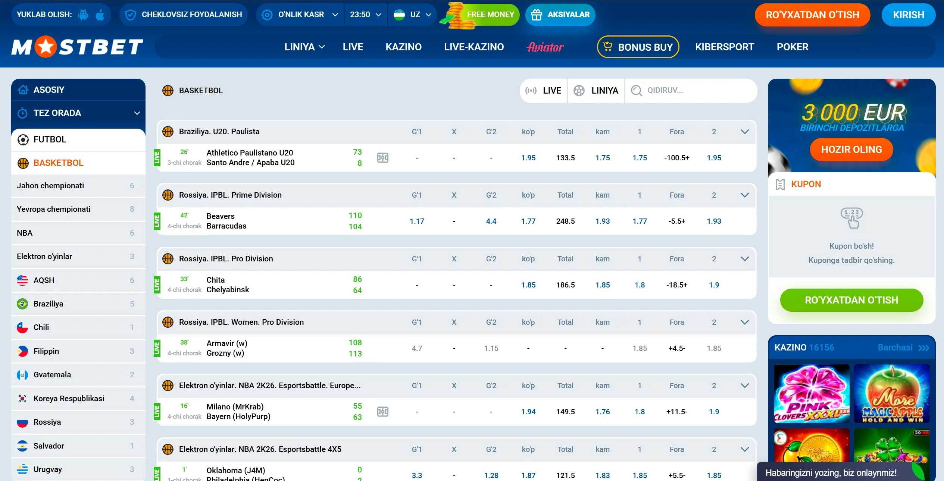Click the search magnifier icon

(636, 91)
